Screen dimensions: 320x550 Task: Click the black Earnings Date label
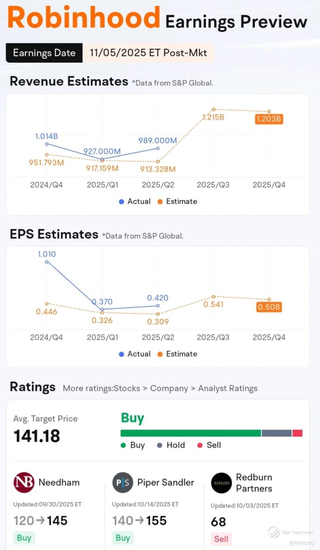coord(44,53)
